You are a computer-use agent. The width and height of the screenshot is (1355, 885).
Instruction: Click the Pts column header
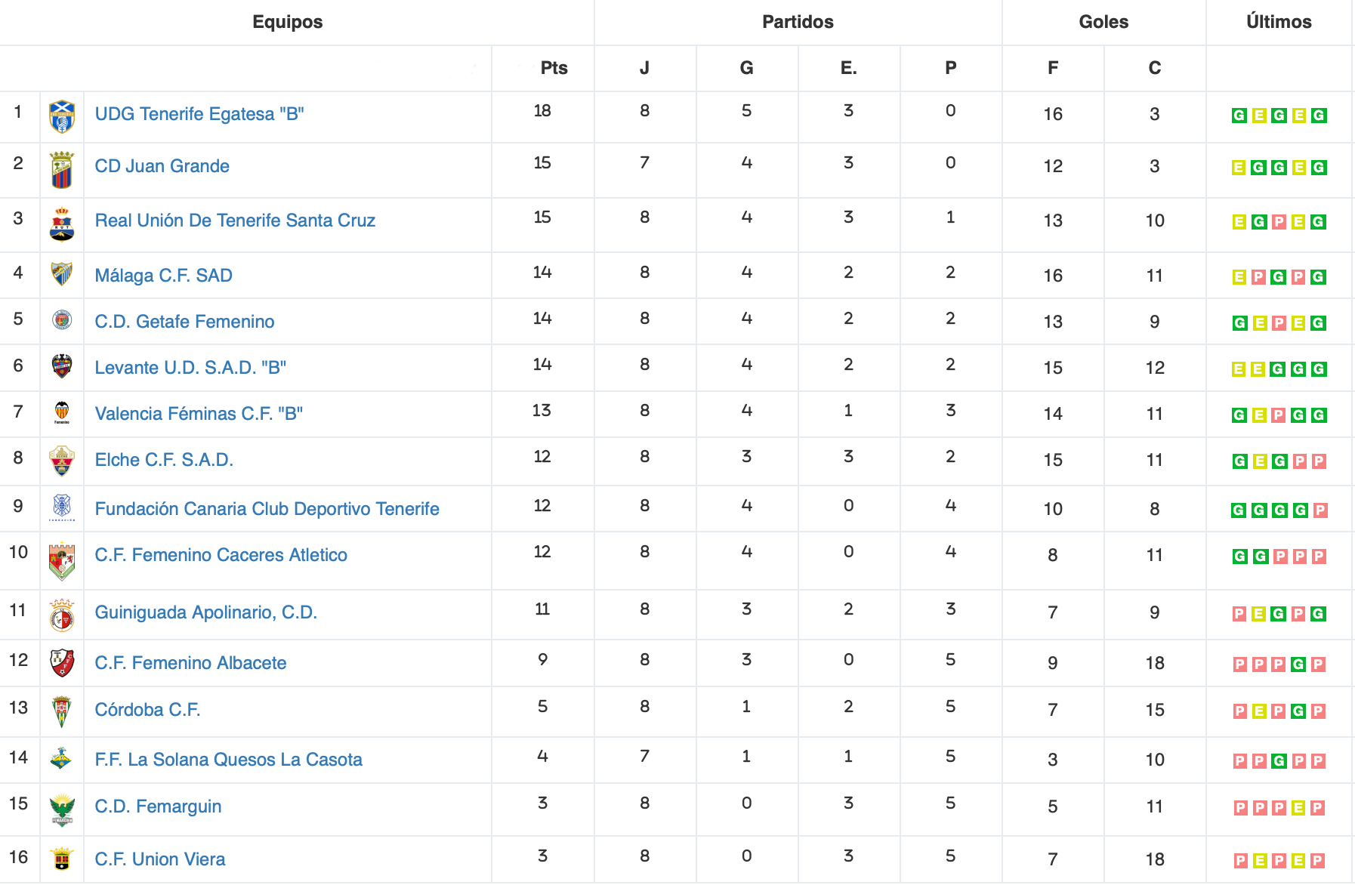554,68
